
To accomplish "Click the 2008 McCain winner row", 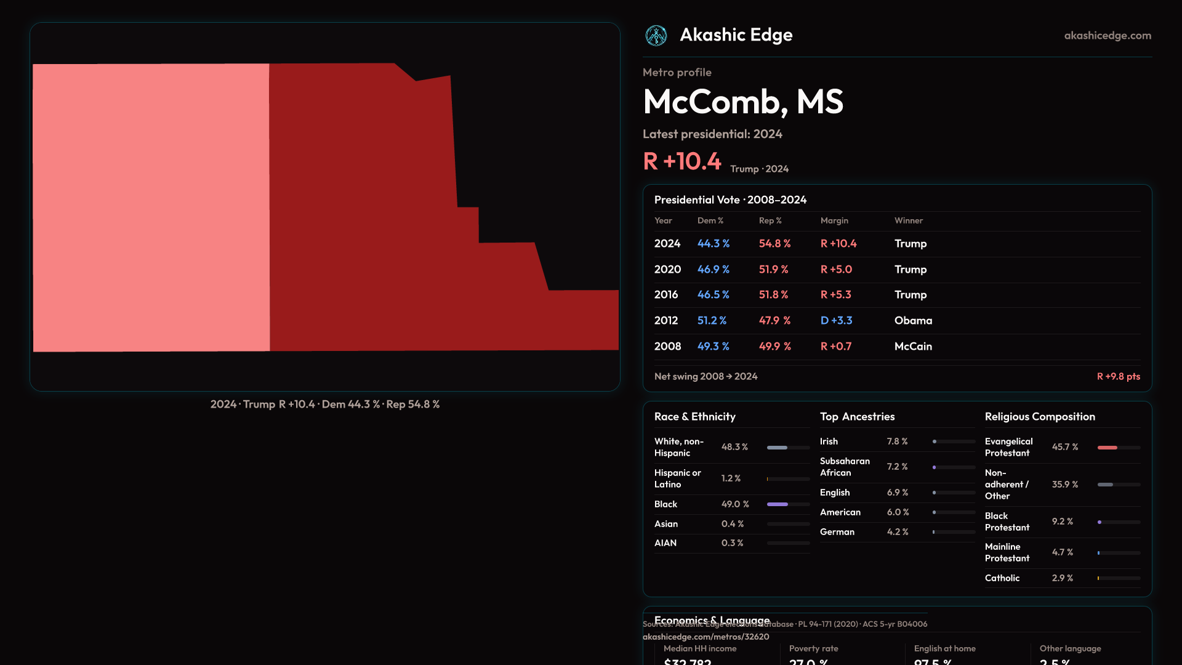I will tap(896, 347).
